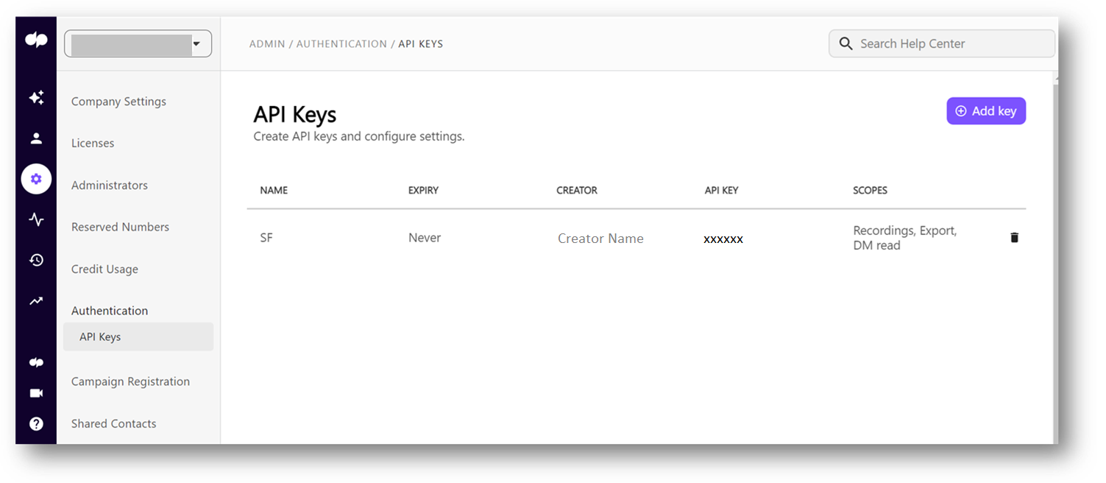The image size is (1106, 483).
Task: Go to Licenses settings page
Action: coord(93,144)
